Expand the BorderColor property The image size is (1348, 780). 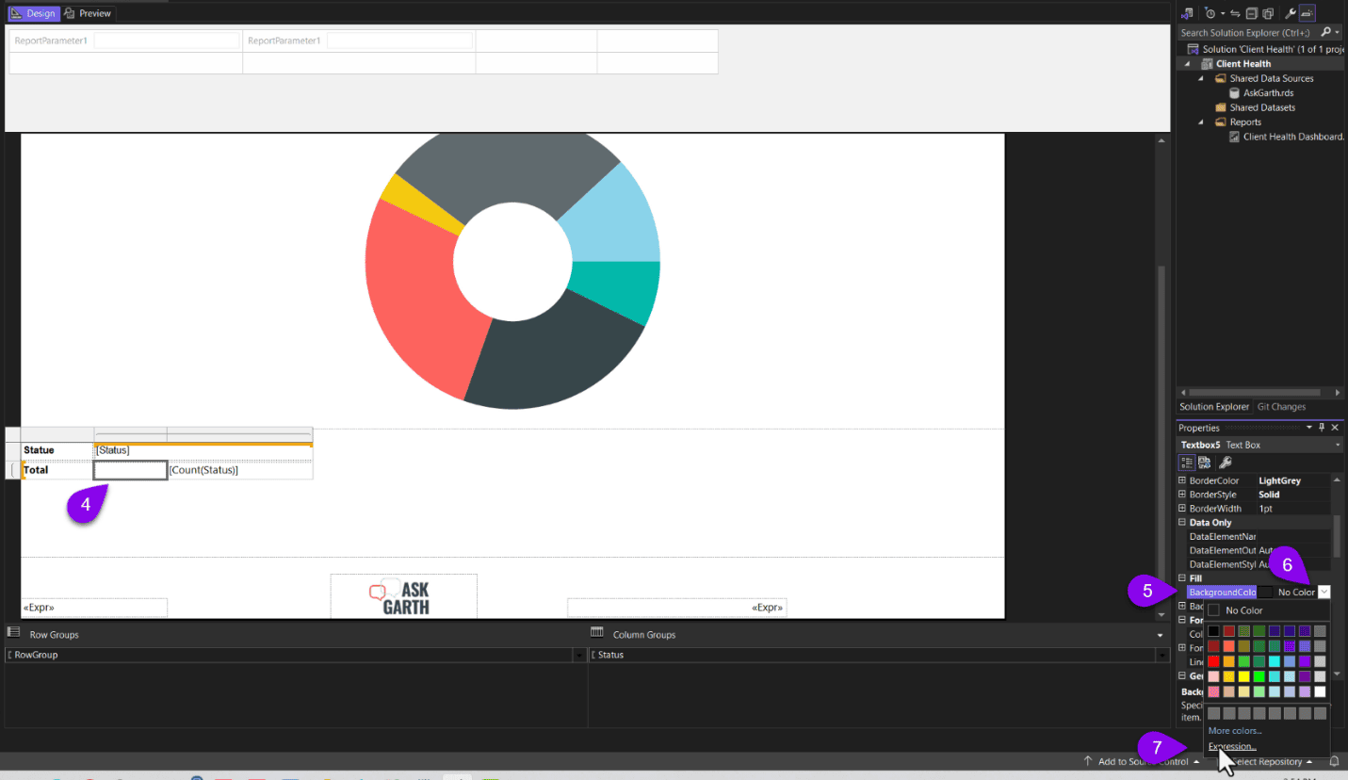1183,480
